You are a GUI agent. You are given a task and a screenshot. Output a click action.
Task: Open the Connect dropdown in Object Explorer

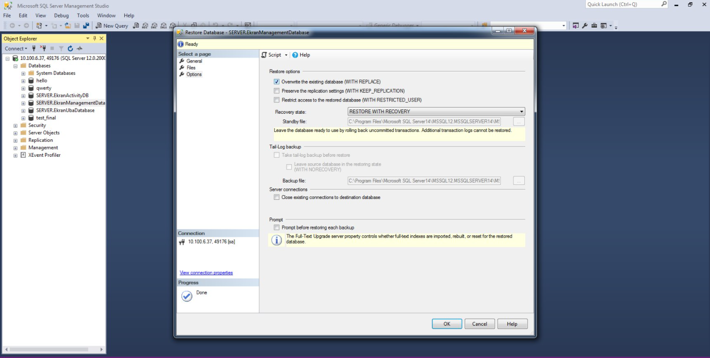coord(16,48)
